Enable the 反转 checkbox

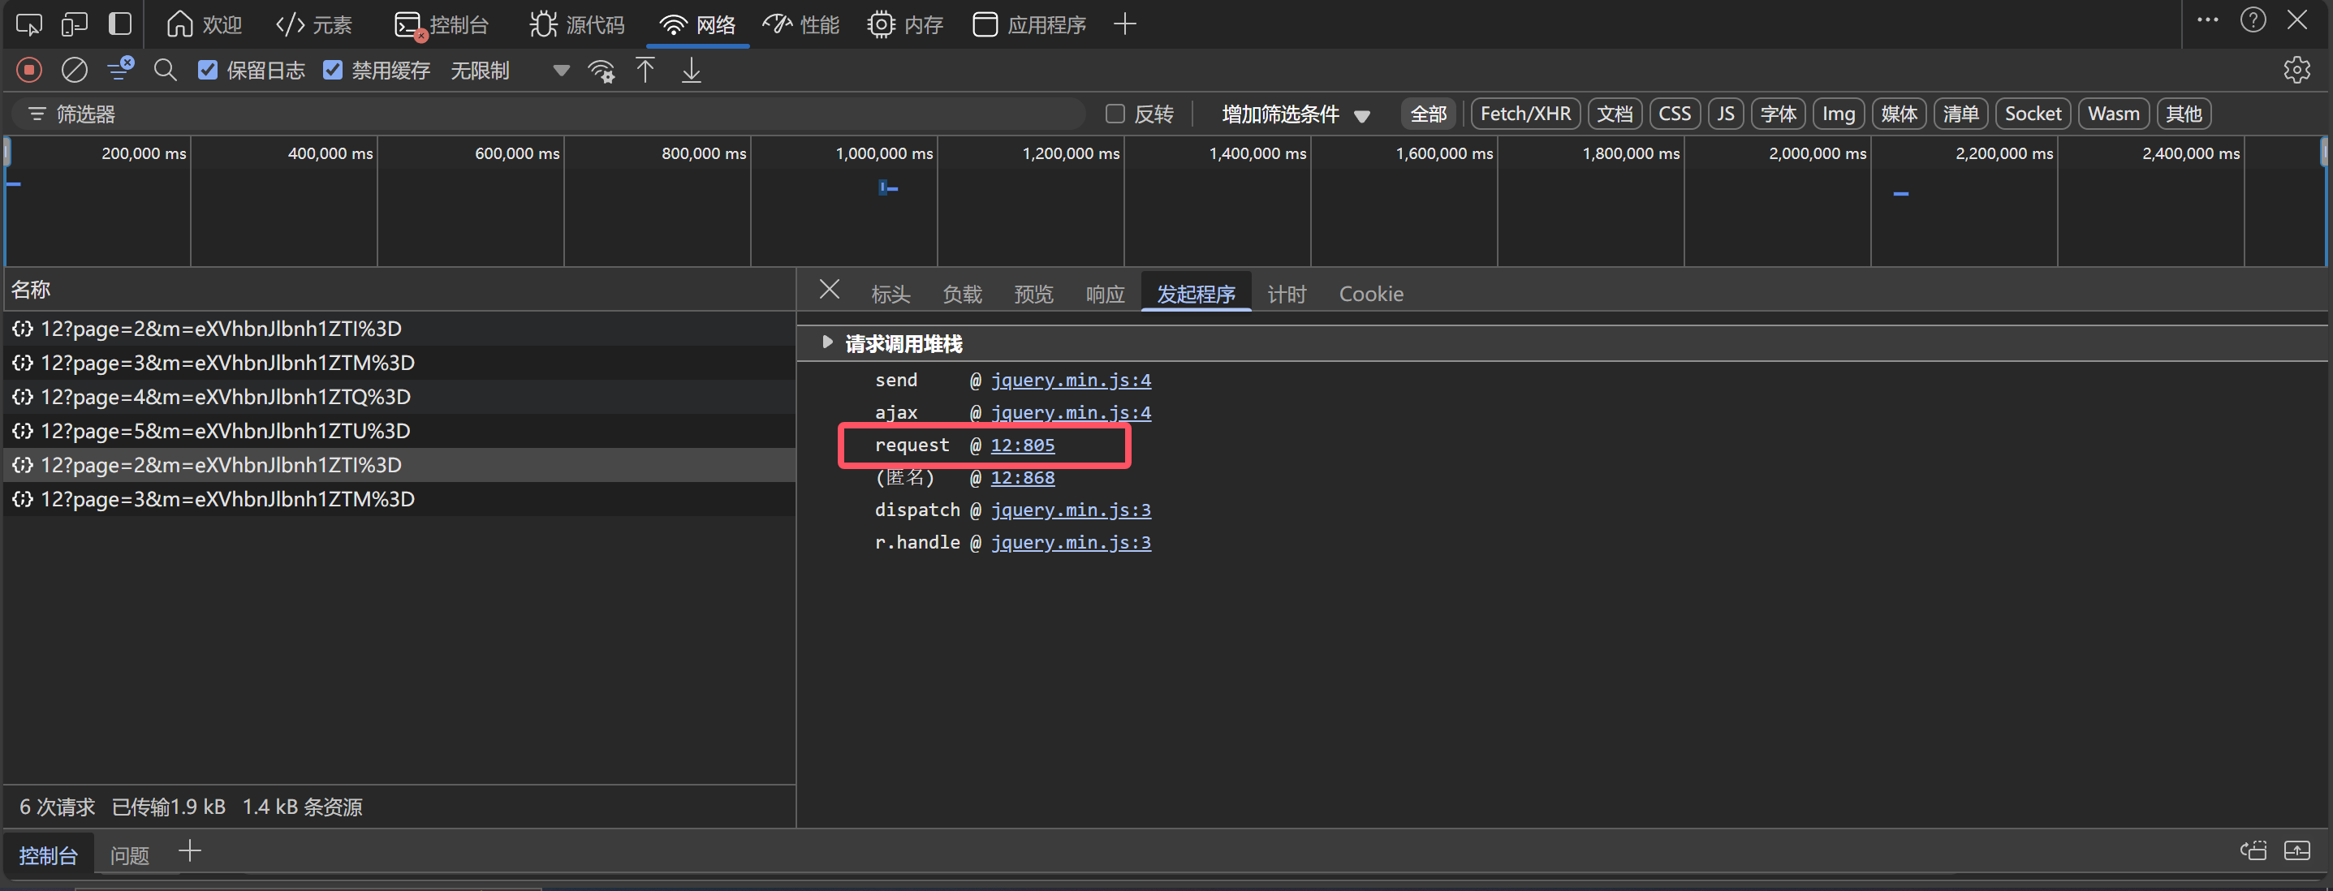pyautogui.click(x=1115, y=114)
